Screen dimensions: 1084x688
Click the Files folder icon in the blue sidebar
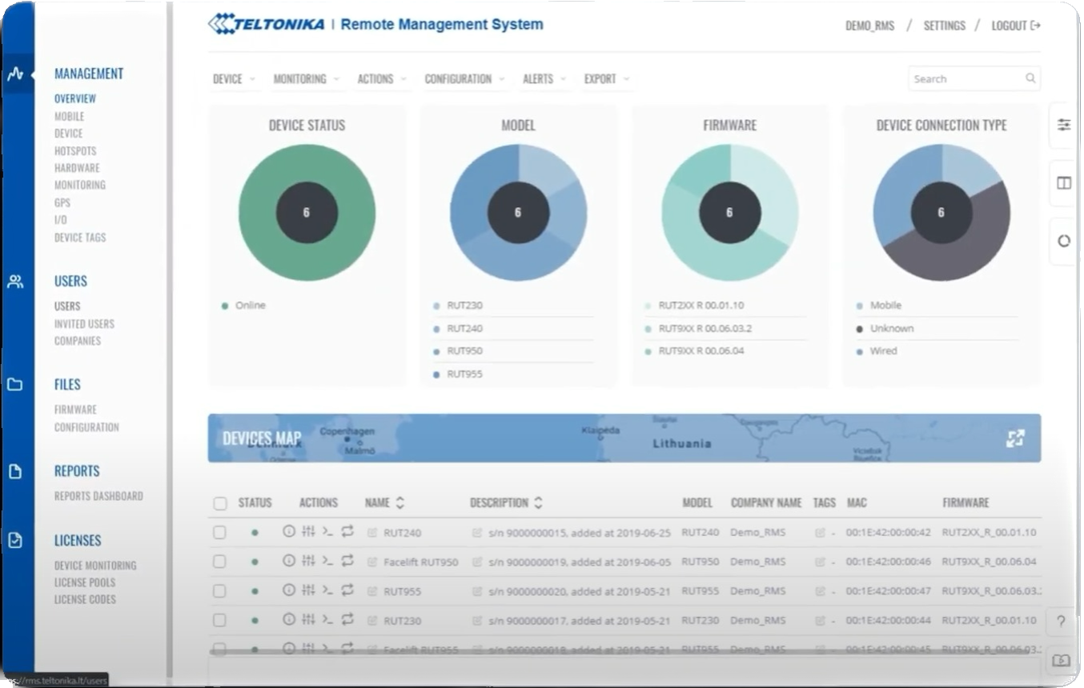coord(15,385)
